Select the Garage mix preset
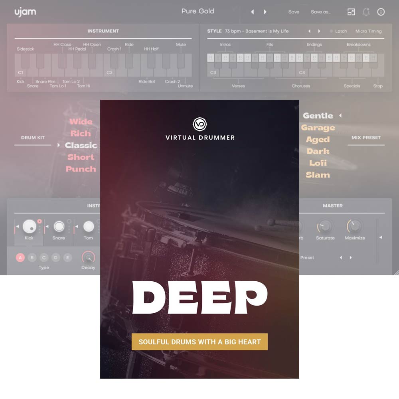 pos(318,128)
